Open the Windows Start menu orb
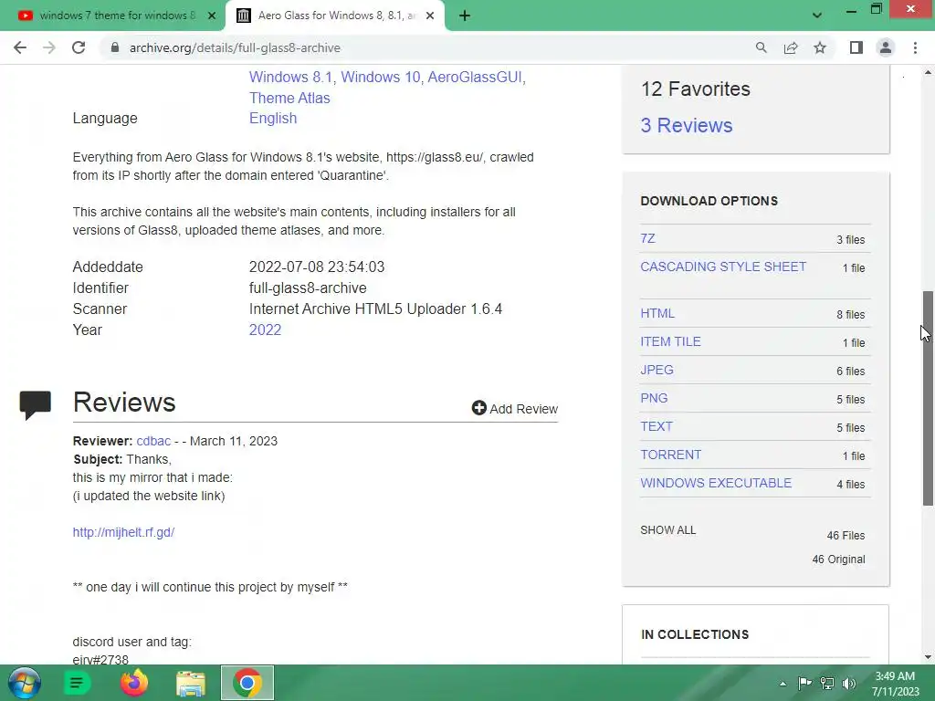The image size is (935, 701). click(x=25, y=683)
